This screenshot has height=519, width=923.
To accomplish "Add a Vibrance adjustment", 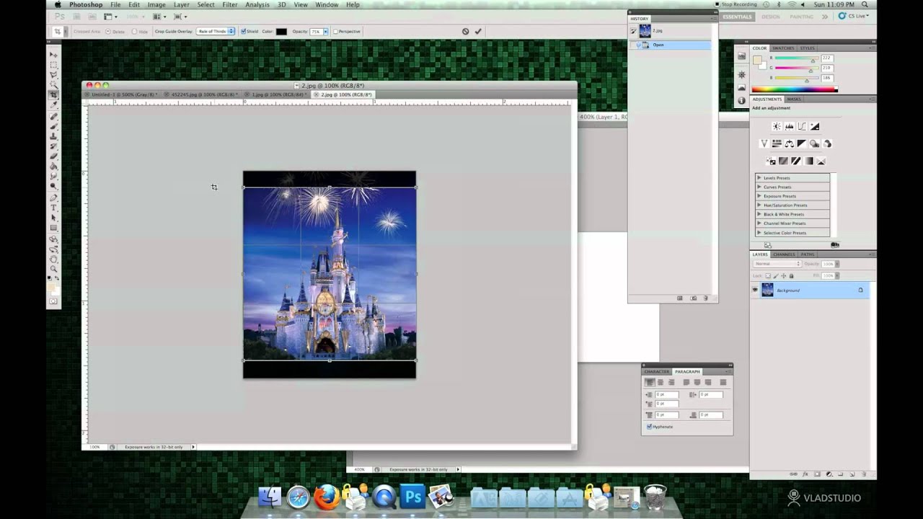I will (764, 143).
